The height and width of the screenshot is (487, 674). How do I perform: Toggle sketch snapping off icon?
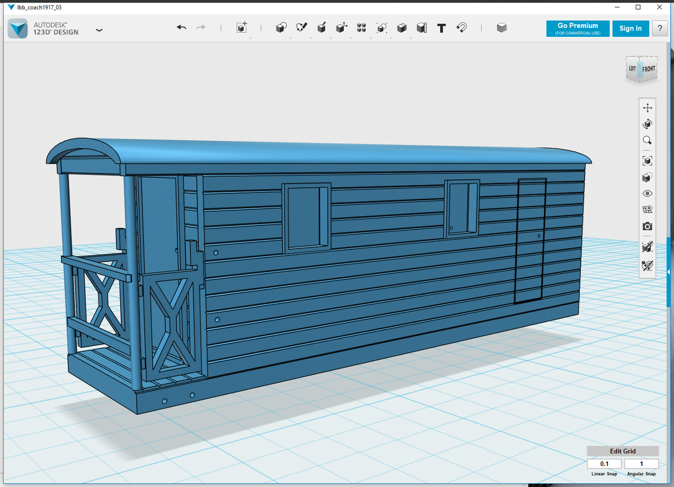click(x=647, y=265)
